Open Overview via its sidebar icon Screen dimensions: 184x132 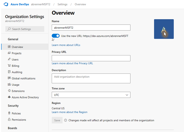pos(9,47)
